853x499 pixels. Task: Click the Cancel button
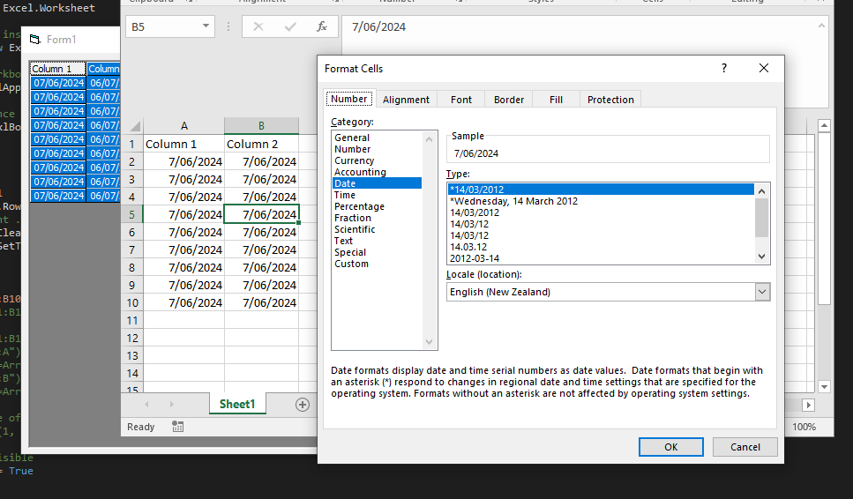pos(745,447)
